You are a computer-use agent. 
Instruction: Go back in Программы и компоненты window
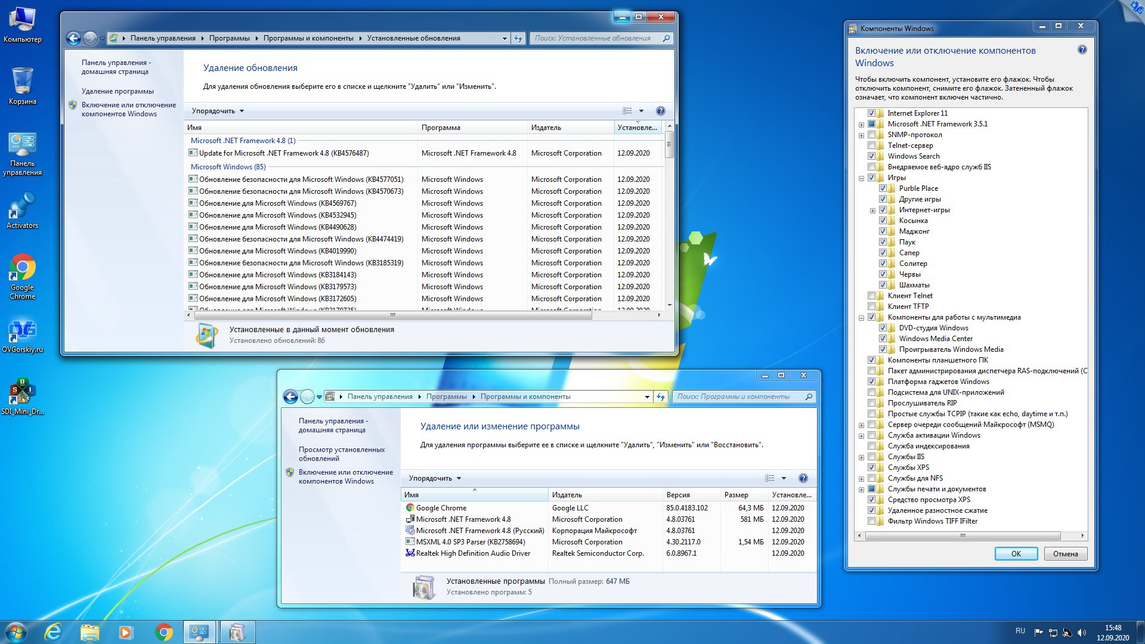[x=290, y=397]
